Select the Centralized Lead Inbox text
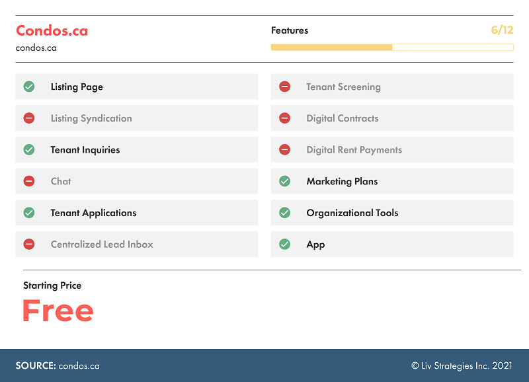 [102, 245]
